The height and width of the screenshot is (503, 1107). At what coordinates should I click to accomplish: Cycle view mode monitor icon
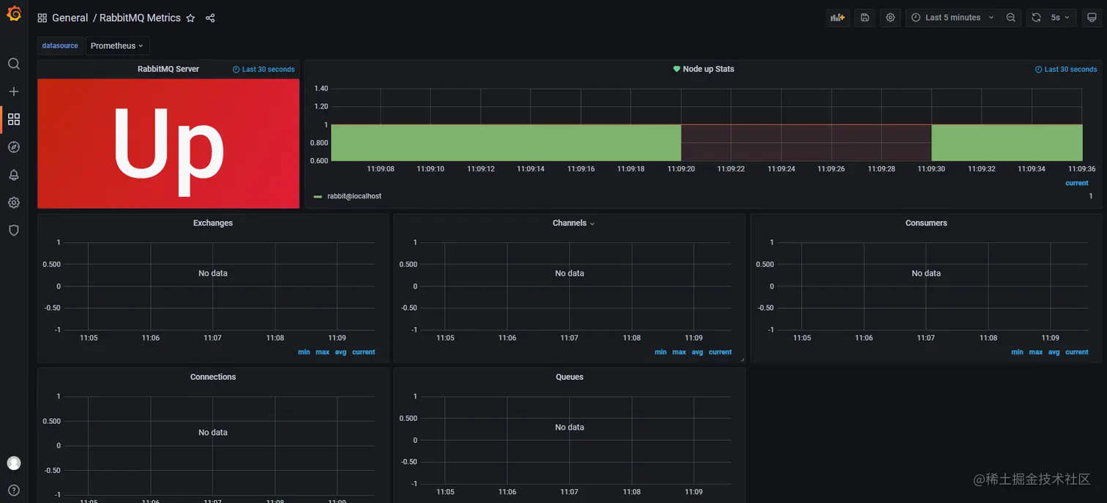click(x=1092, y=18)
